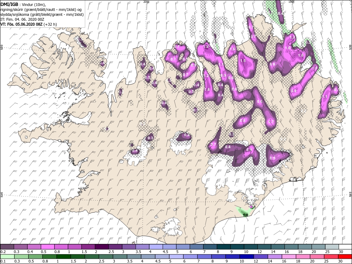Click the snow legend swatch from 0.3 to 0.4
Image resolution: width=352 pixels, height=264 pixels.
21,246
